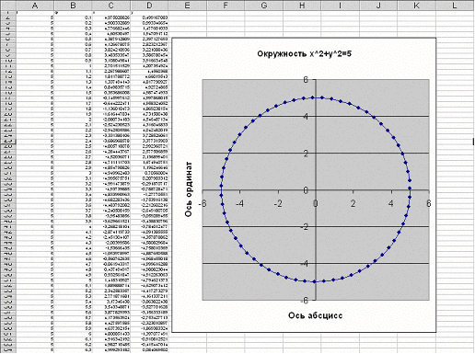Select the Ось абсцисс axis title
475x354 pixels.
(315, 315)
